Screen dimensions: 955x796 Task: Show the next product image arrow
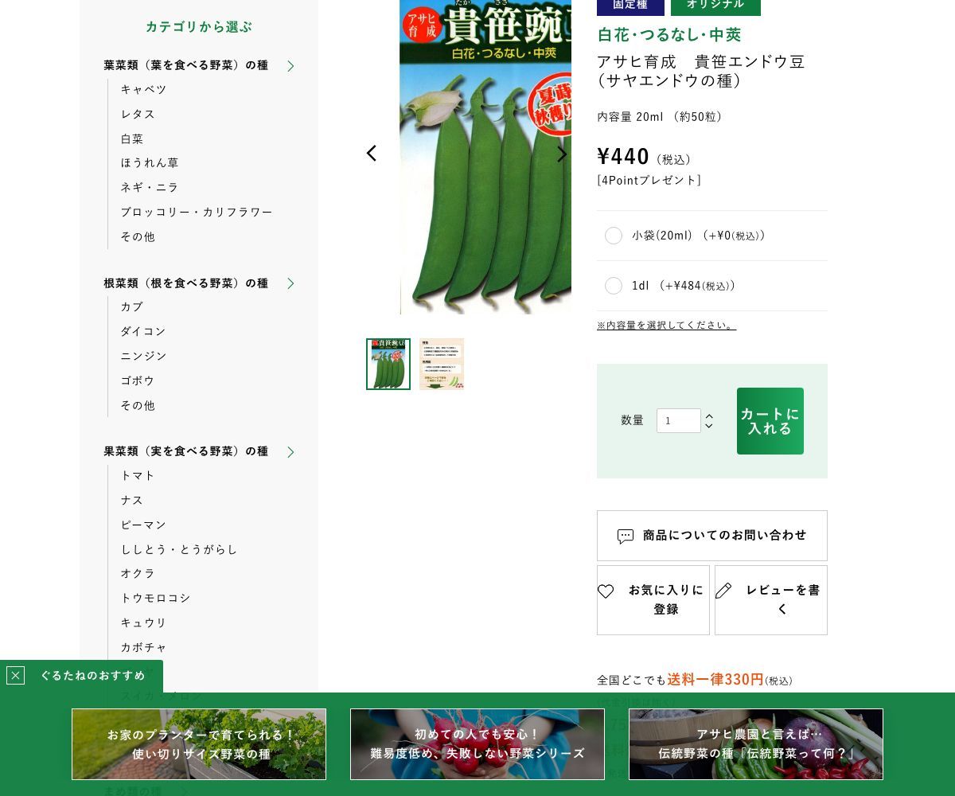click(x=562, y=154)
